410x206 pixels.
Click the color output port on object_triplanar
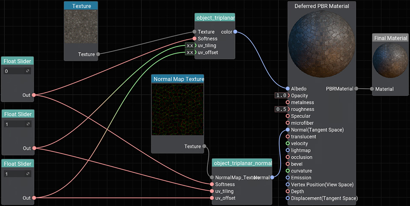click(x=235, y=32)
